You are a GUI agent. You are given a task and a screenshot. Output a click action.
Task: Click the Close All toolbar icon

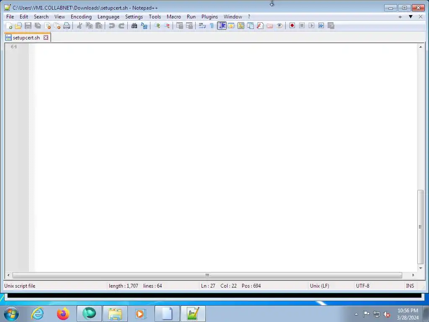coord(57,26)
